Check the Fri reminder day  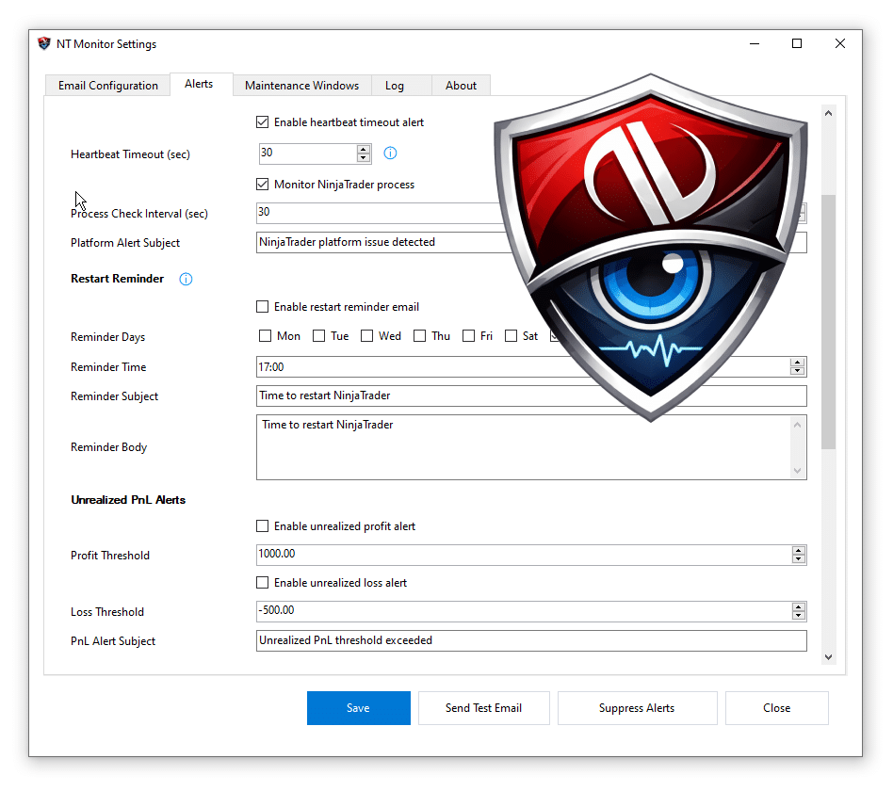(x=468, y=336)
